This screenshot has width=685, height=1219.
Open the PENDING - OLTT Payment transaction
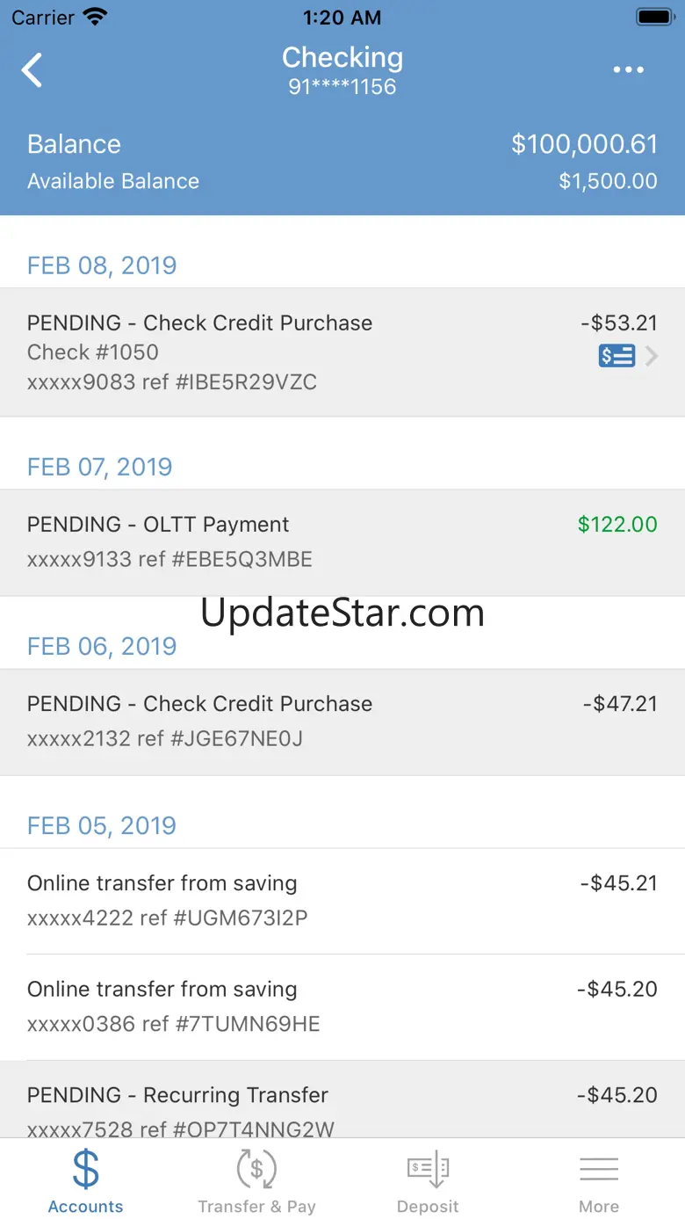click(x=342, y=542)
